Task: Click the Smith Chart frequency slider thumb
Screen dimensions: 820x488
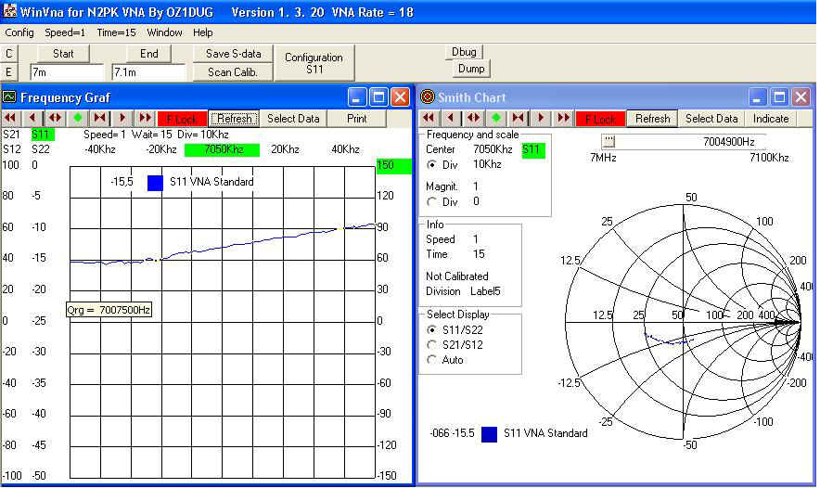Action: tap(609, 141)
